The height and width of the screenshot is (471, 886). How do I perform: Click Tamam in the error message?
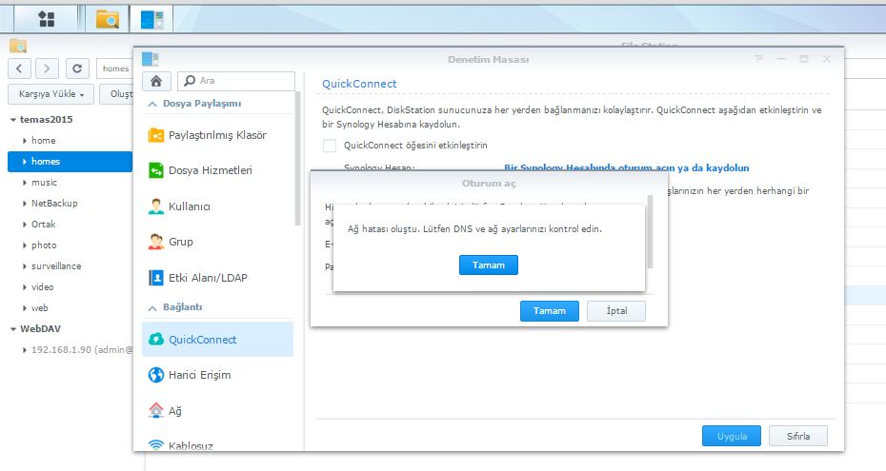pos(488,265)
